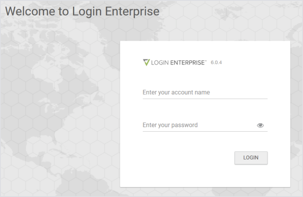Click the LOGIN button
Image resolution: width=303 pixels, height=197 pixels.
251,158
